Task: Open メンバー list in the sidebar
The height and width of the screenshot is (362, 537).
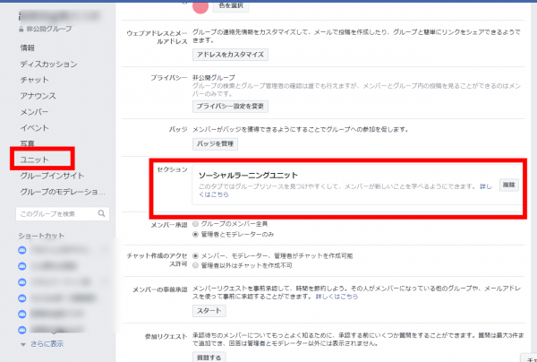Action: click(34, 112)
